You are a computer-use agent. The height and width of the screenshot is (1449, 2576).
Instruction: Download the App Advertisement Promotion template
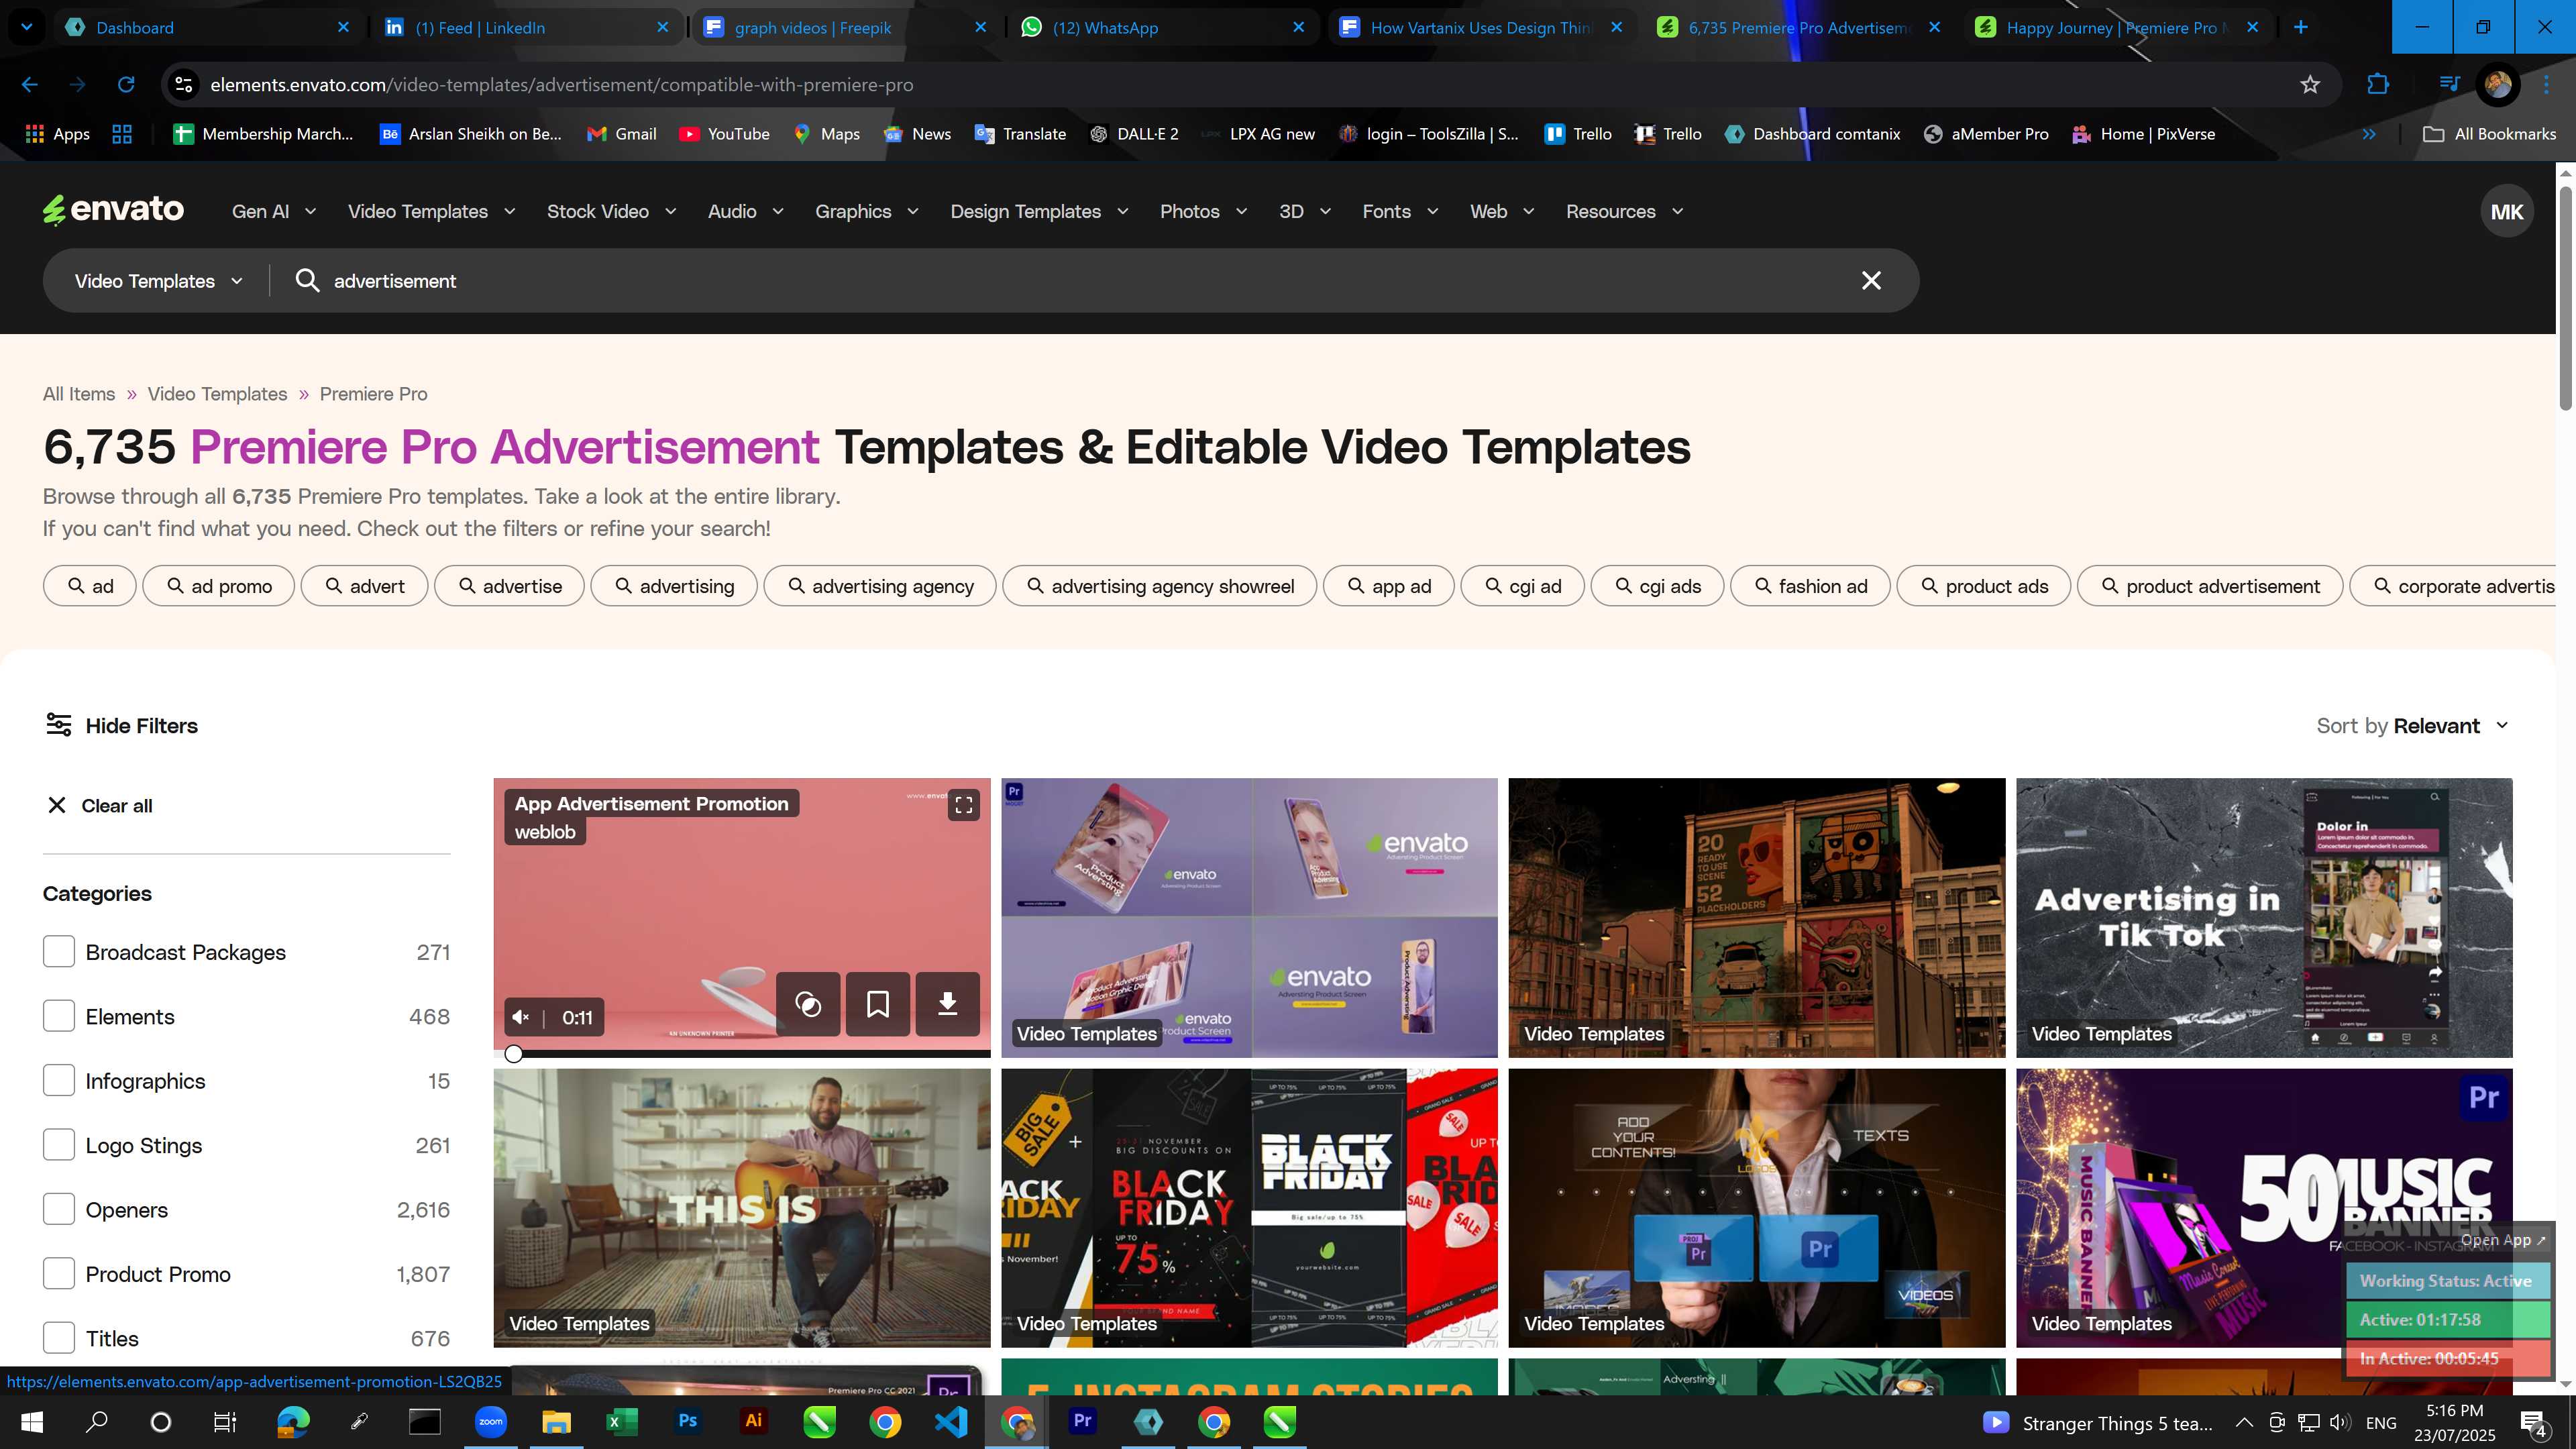(947, 1003)
